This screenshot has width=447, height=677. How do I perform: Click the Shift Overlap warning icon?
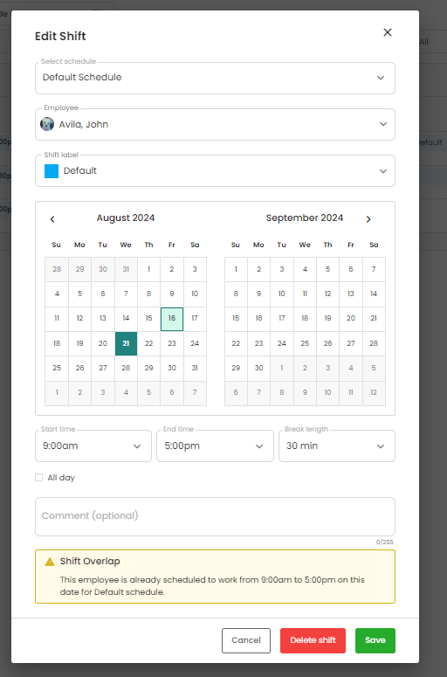[50, 562]
